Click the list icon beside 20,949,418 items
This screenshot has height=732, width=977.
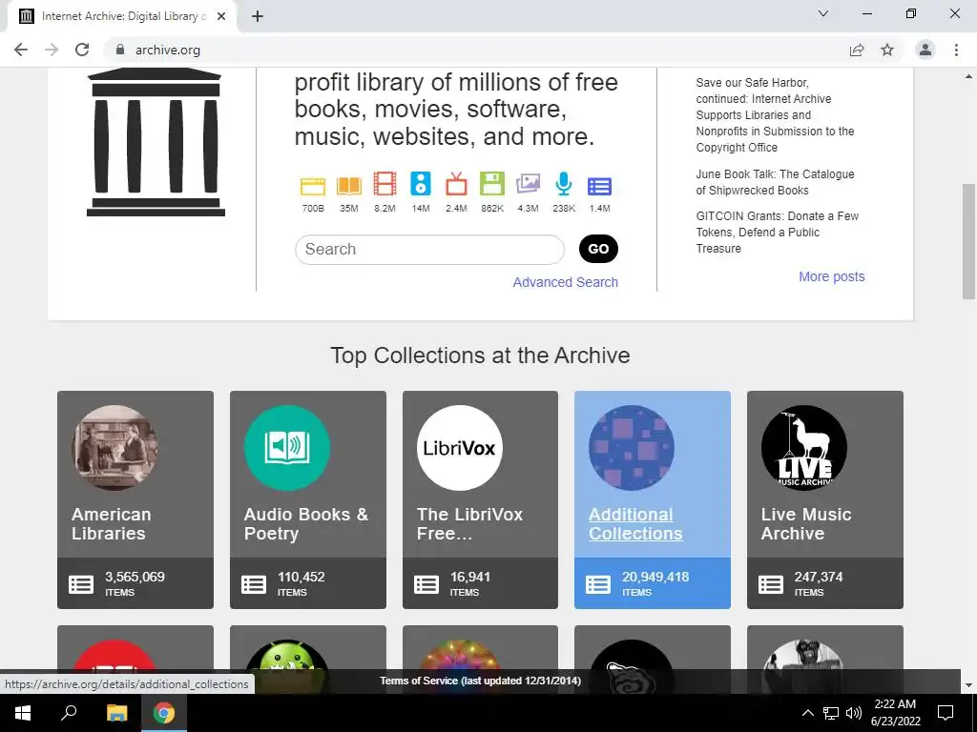pyautogui.click(x=598, y=584)
